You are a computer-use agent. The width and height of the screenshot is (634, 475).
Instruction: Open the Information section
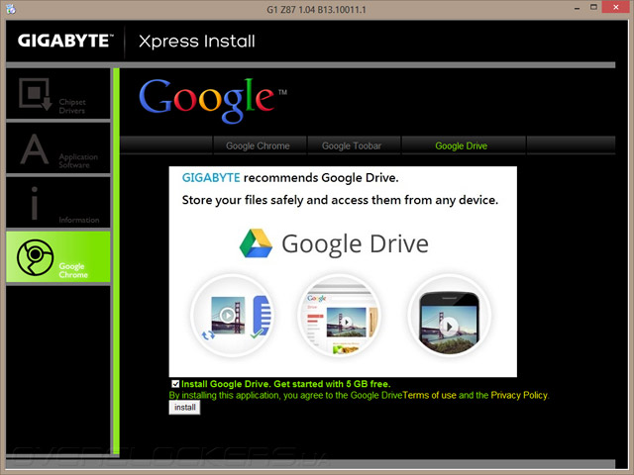57,202
